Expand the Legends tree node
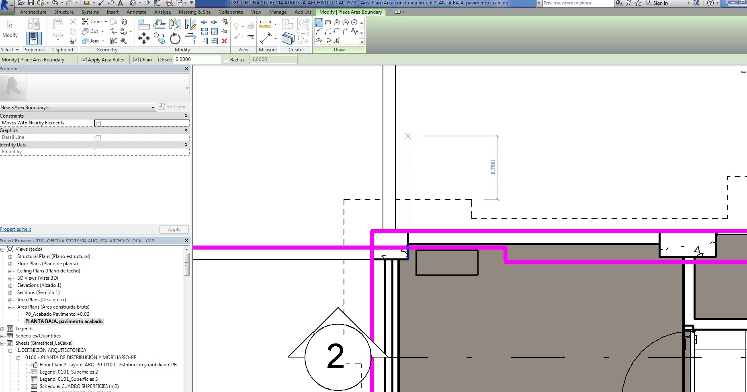This screenshot has width=747, height=392. (3, 329)
